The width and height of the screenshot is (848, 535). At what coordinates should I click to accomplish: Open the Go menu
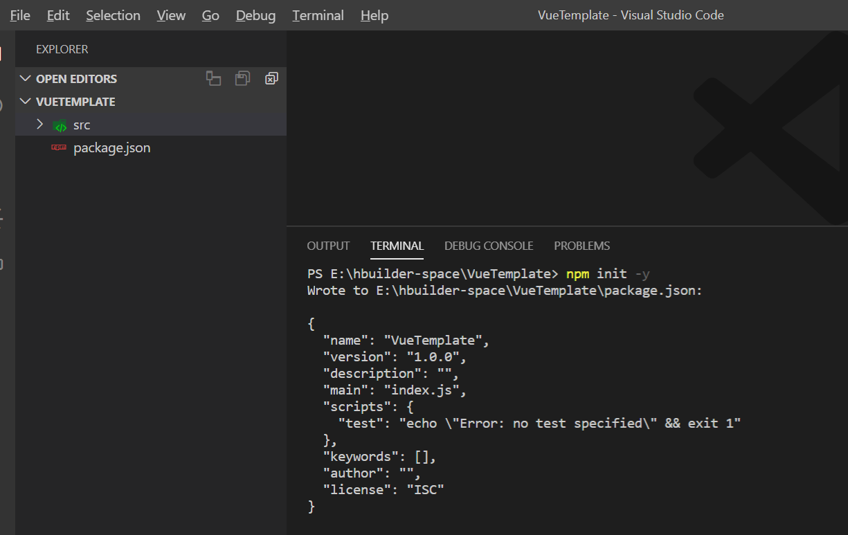coord(210,15)
